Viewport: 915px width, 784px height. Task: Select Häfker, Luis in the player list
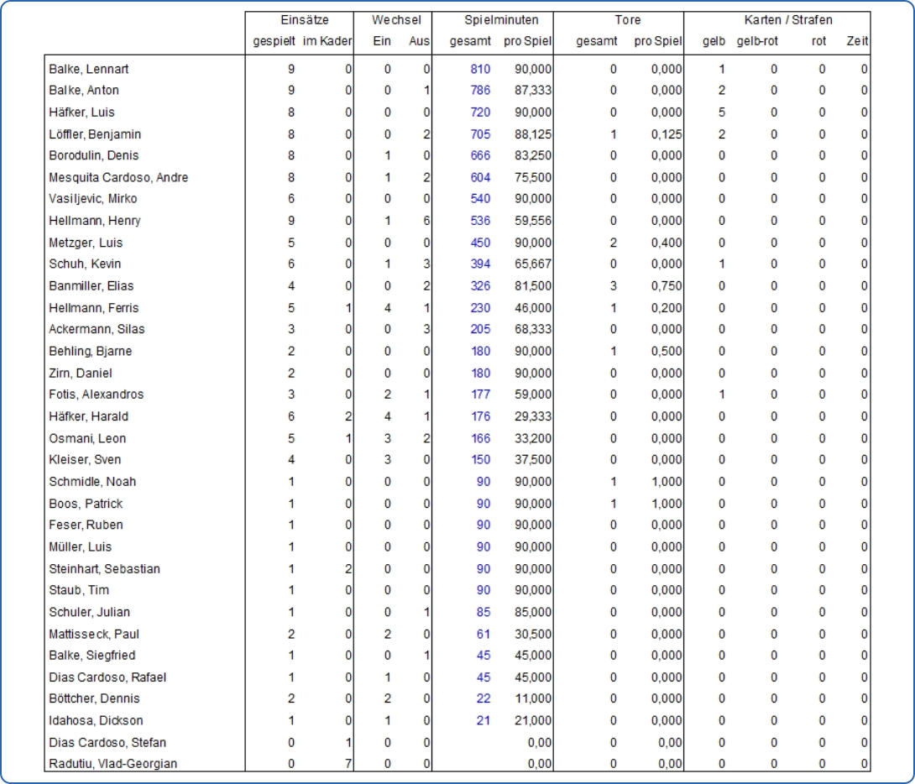pyautogui.click(x=81, y=112)
